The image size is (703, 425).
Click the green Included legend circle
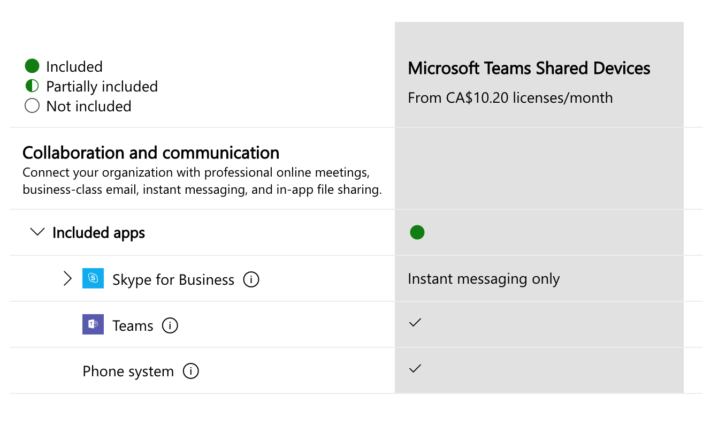(x=32, y=66)
